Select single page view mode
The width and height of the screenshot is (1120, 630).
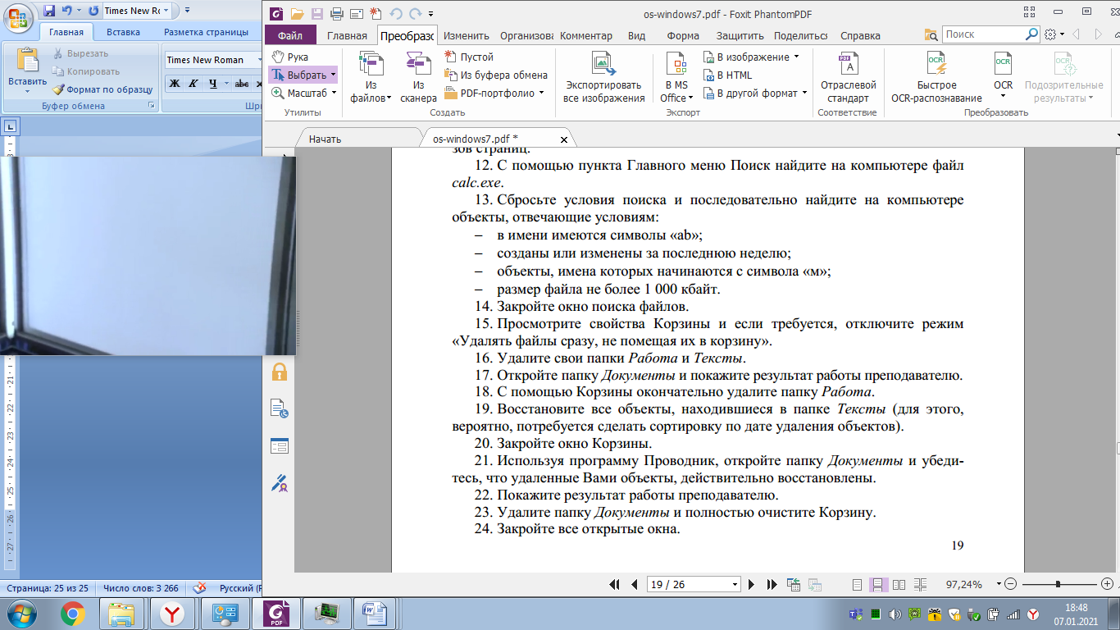(x=857, y=585)
